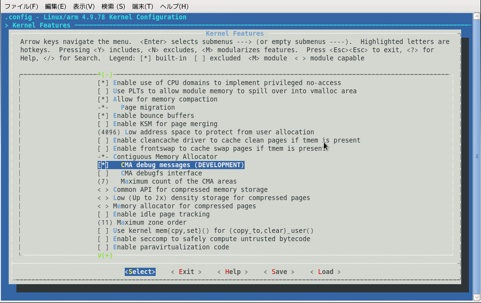The width and height of the screenshot is (481, 303).
Task: Open the 端末(T) menu
Action: click(x=142, y=6)
